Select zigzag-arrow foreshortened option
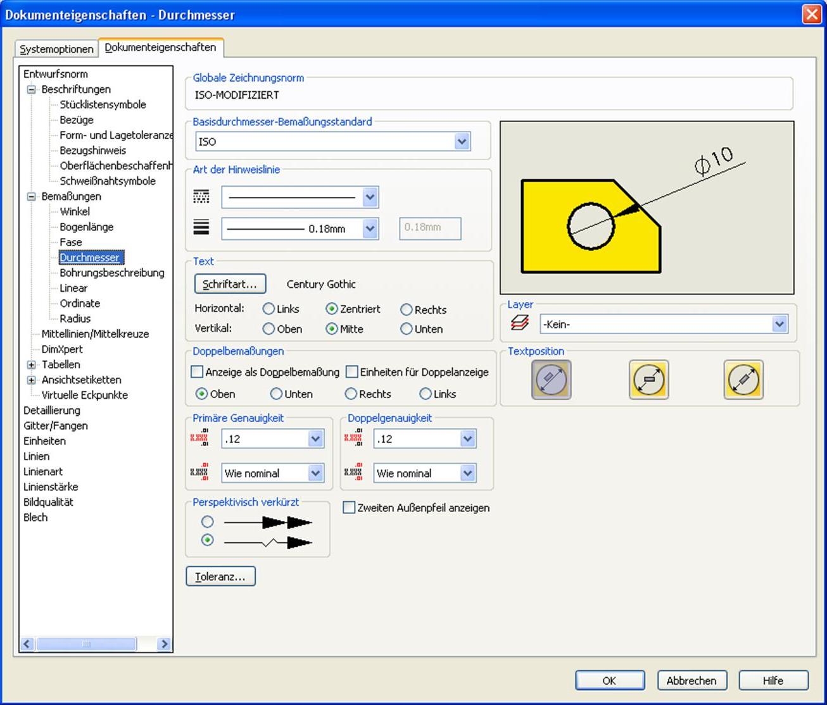Image resolution: width=827 pixels, height=705 pixels. [208, 540]
